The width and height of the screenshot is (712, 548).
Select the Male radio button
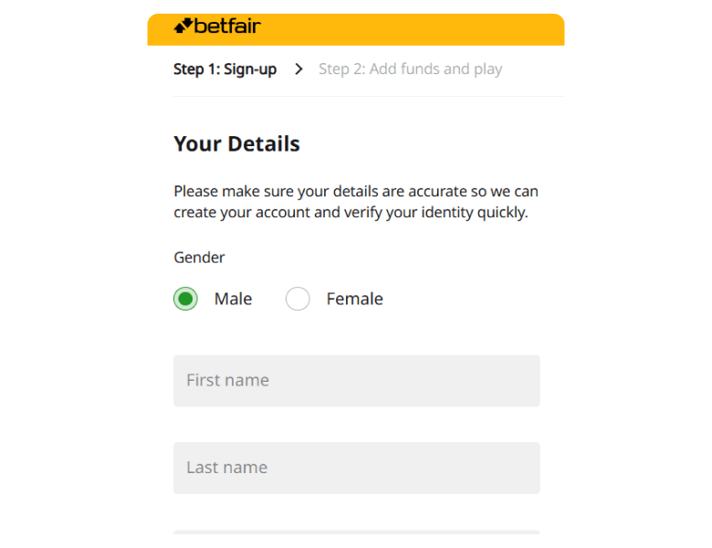[185, 299]
